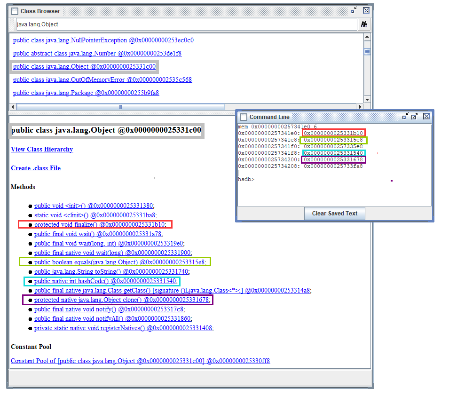Open the protected native clone() method
The image size is (449, 396).
(122, 300)
